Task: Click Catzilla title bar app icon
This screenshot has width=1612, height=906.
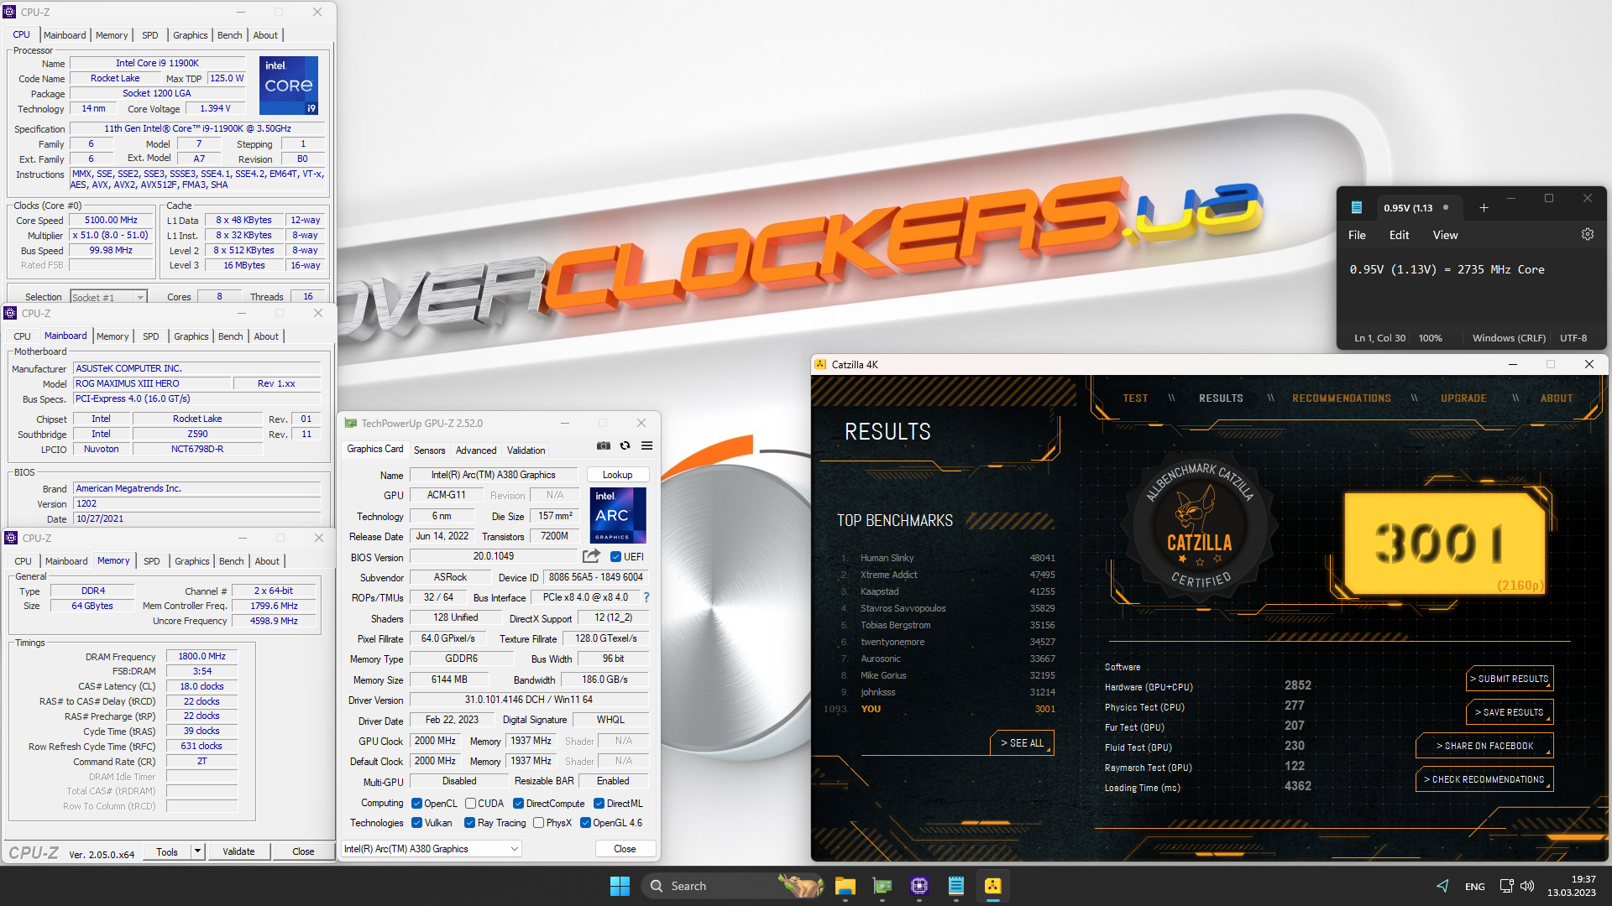Action: pyautogui.click(x=820, y=365)
